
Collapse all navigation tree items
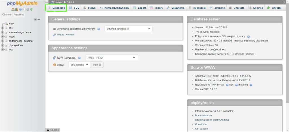(35, 19)
